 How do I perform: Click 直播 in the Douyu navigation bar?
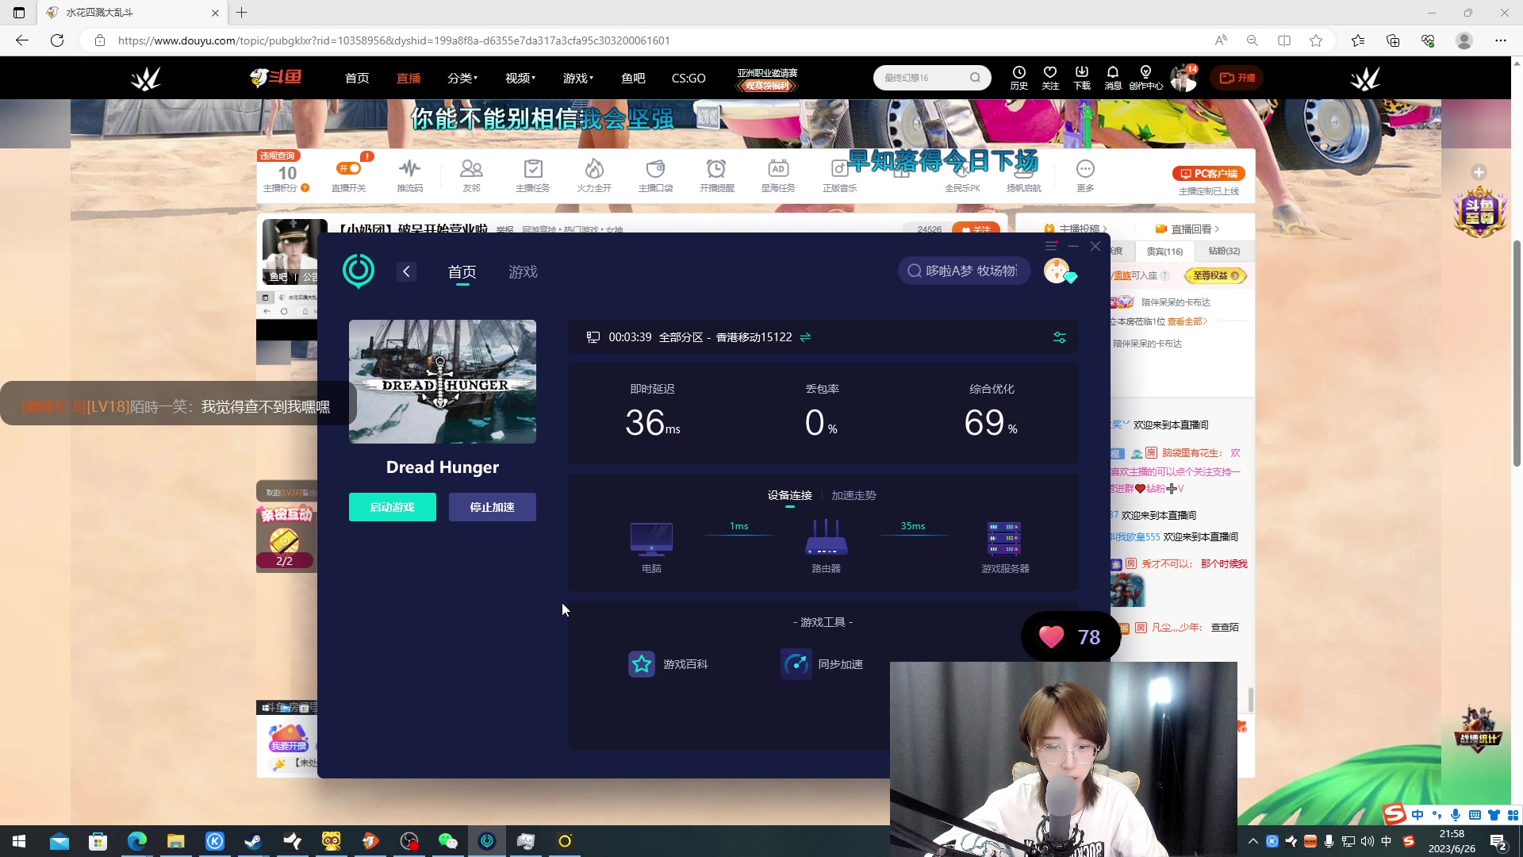(409, 78)
